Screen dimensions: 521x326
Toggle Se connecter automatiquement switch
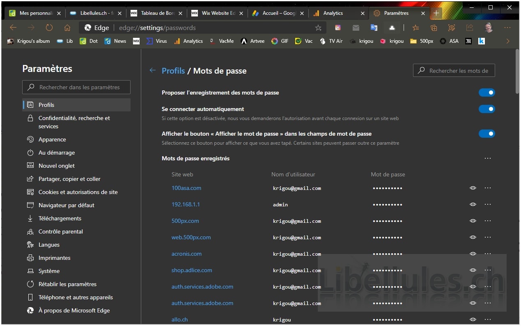tap(487, 109)
